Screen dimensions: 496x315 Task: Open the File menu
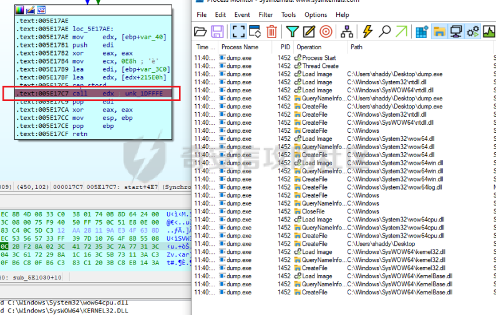coord(202,15)
